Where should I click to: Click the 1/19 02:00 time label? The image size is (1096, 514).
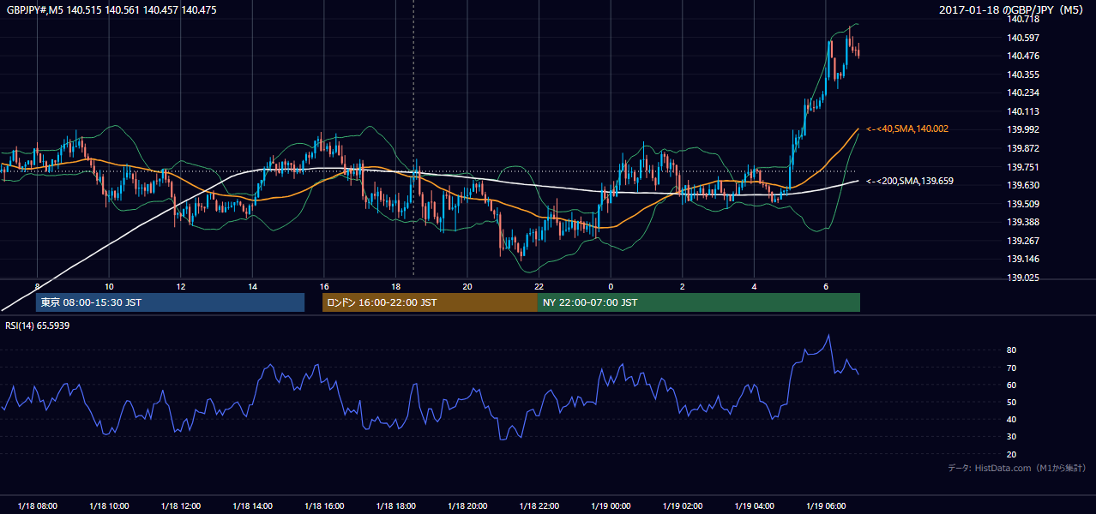pos(682,506)
